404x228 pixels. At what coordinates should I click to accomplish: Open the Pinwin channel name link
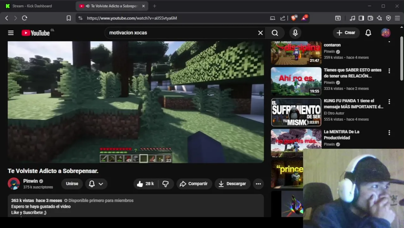(x=30, y=181)
